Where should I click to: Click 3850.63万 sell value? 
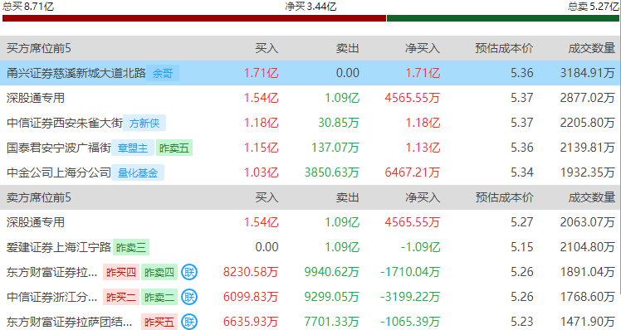(x=332, y=173)
